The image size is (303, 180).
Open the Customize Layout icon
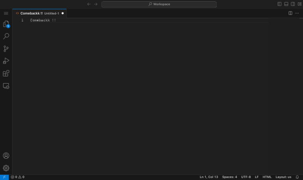[x=299, y=4]
